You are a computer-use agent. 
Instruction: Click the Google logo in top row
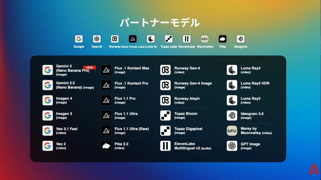[x=79, y=39]
